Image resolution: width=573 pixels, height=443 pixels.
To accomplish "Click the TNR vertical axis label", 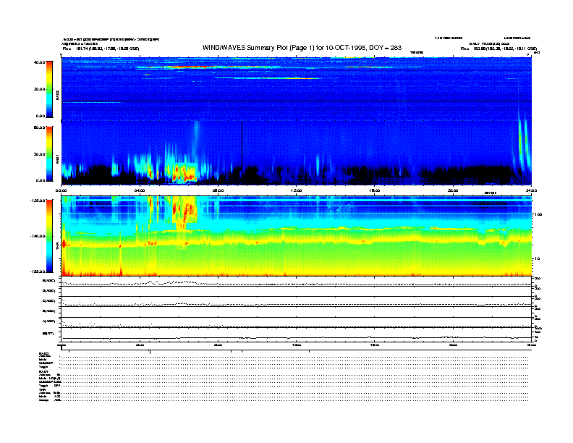I will click(x=58, y=247).
